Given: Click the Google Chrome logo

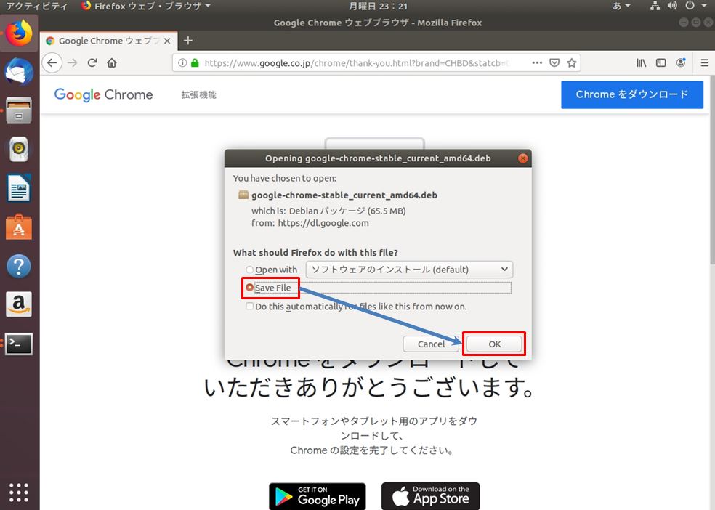Looking at the screenshot, I should click(103, 94).
